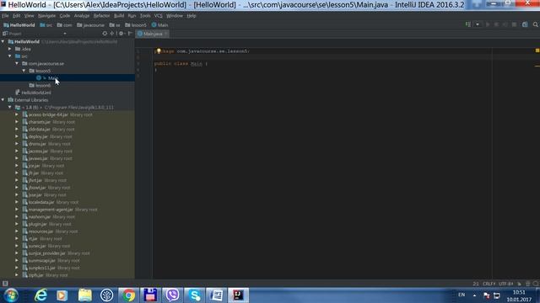Click the se breadcrumb in navigation bar
The image size is (540, 303).
[x=115, y=25]
